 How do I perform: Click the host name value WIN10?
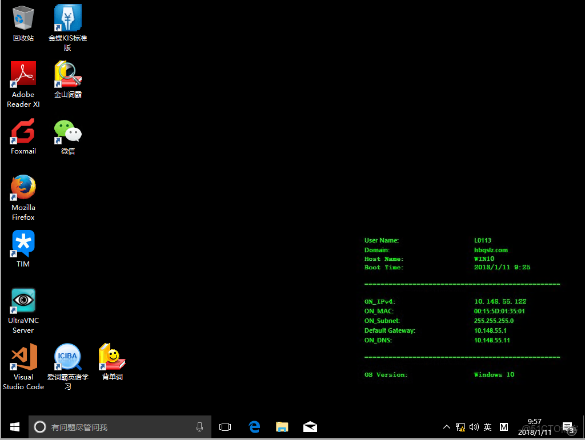(x=484, y=259)
